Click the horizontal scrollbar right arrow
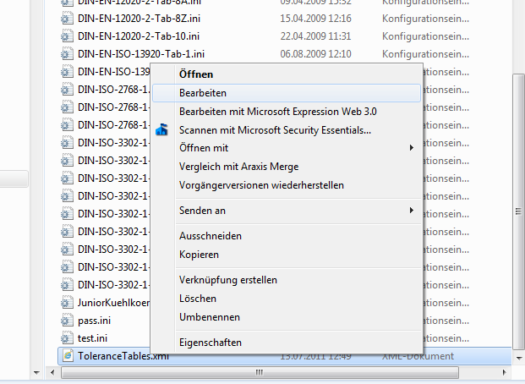The width and height of the screenshot is (525, 384). [505, 372]
